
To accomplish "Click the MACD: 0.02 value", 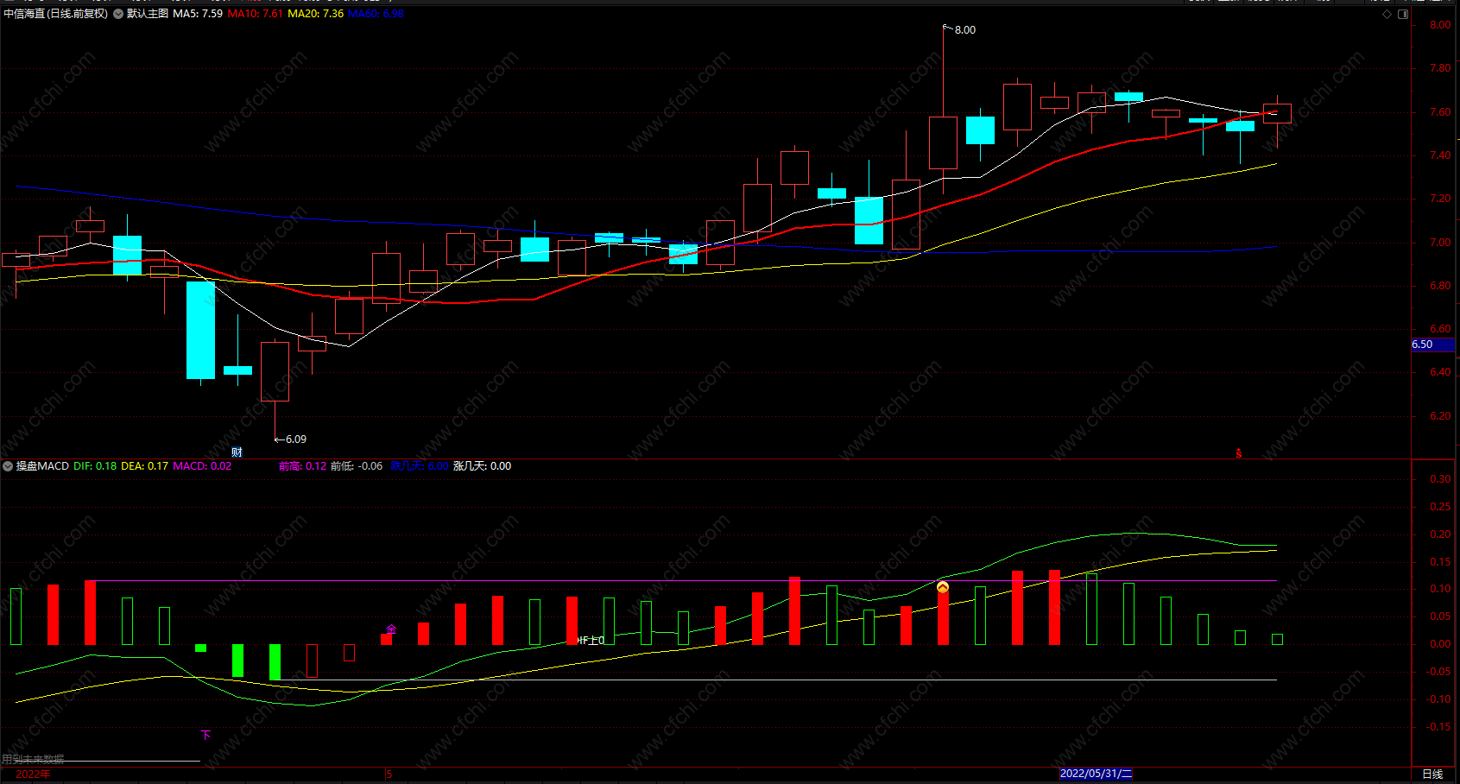I will [202, 466].
